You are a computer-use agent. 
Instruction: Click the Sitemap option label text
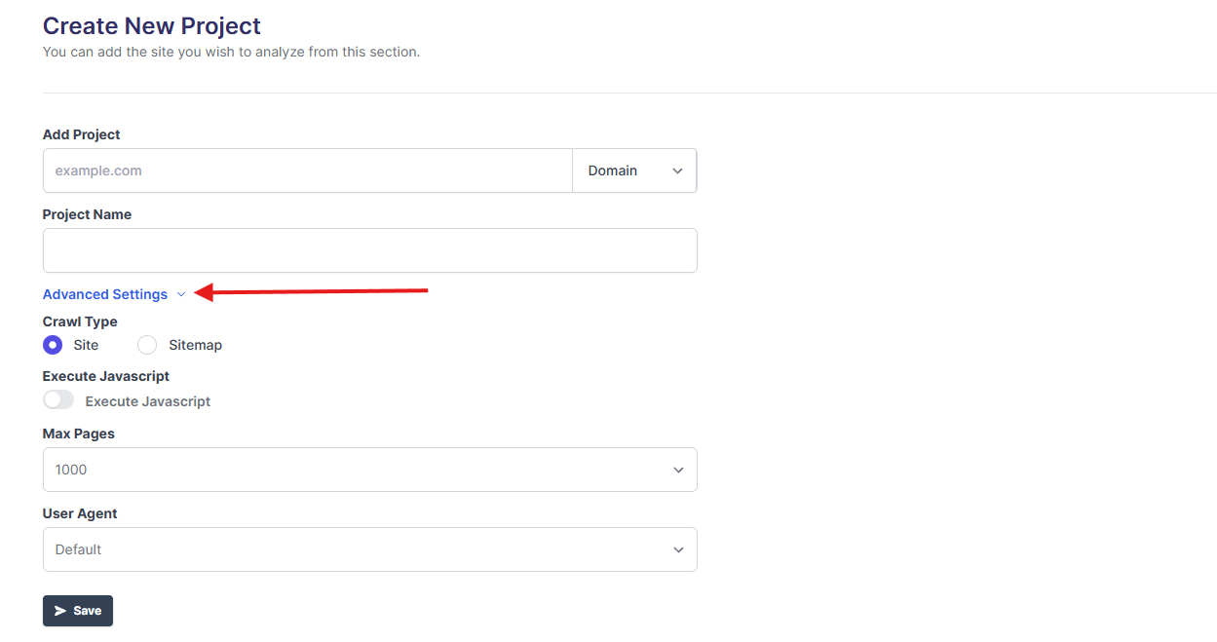tap(195, 345)
